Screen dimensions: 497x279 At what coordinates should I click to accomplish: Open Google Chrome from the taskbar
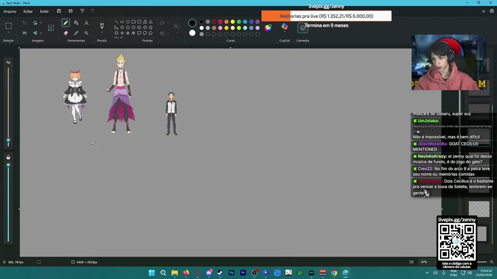(334, 273)
